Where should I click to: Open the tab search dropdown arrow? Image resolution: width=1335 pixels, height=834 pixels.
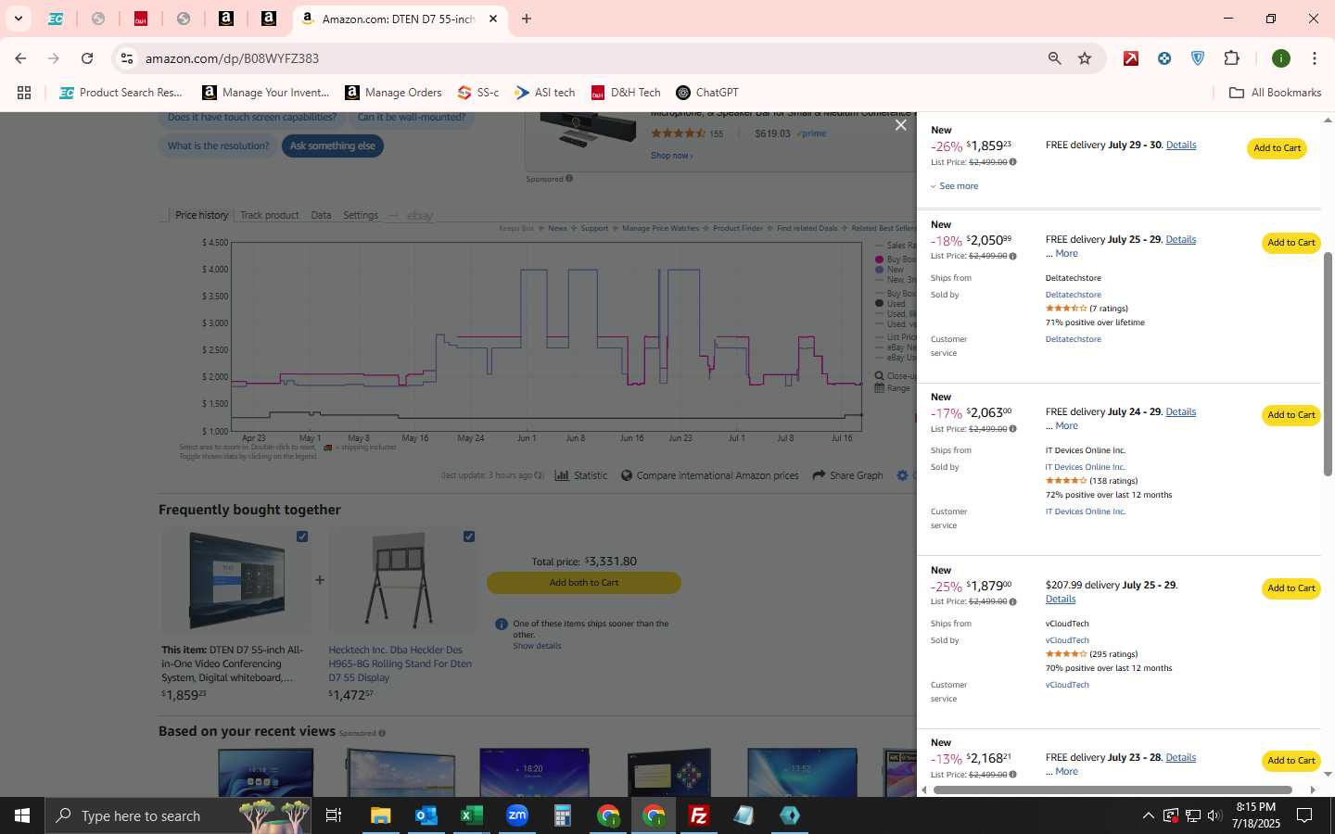18,19
